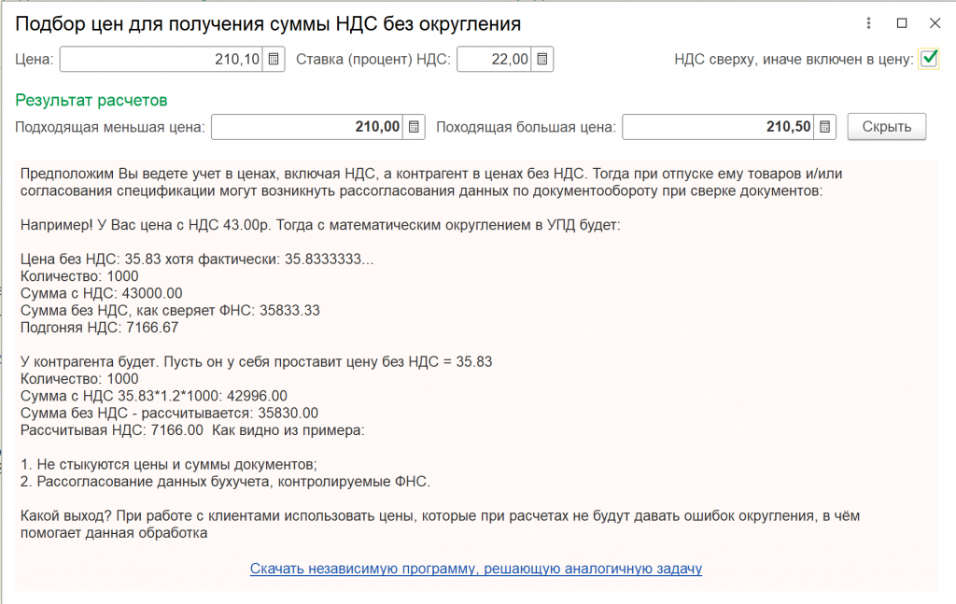Screen dimensions: 956x604
Task: Click the explanation line starting with Например
Action: click(x=319, y=225)
